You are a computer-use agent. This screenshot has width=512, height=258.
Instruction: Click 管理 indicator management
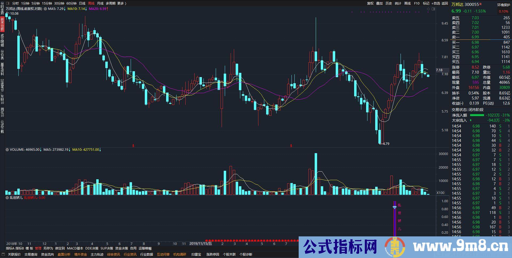point(38,248)
